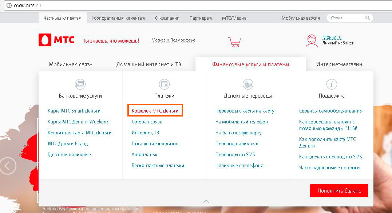Open Перевод наличных link
The height and width of the screenshot is (213, 392).
click(237, 144)
